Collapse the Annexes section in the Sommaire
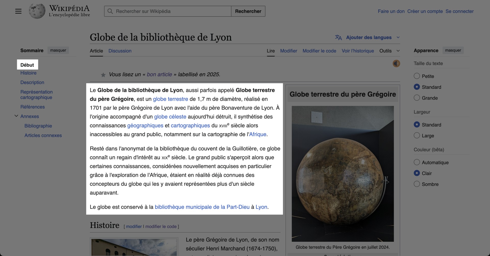490x256 pixels. pos(16,116)
